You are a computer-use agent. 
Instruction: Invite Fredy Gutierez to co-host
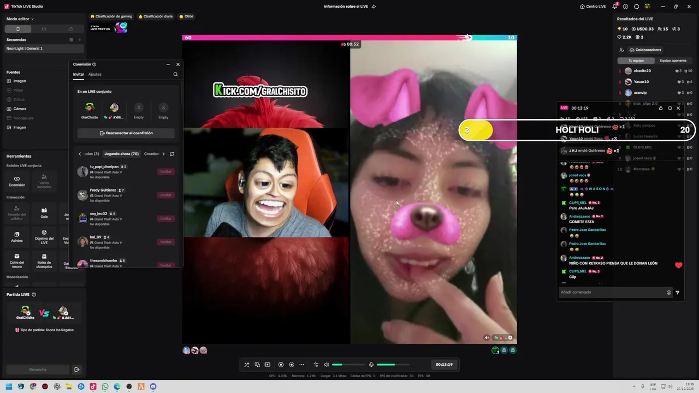tap(166, 195)
